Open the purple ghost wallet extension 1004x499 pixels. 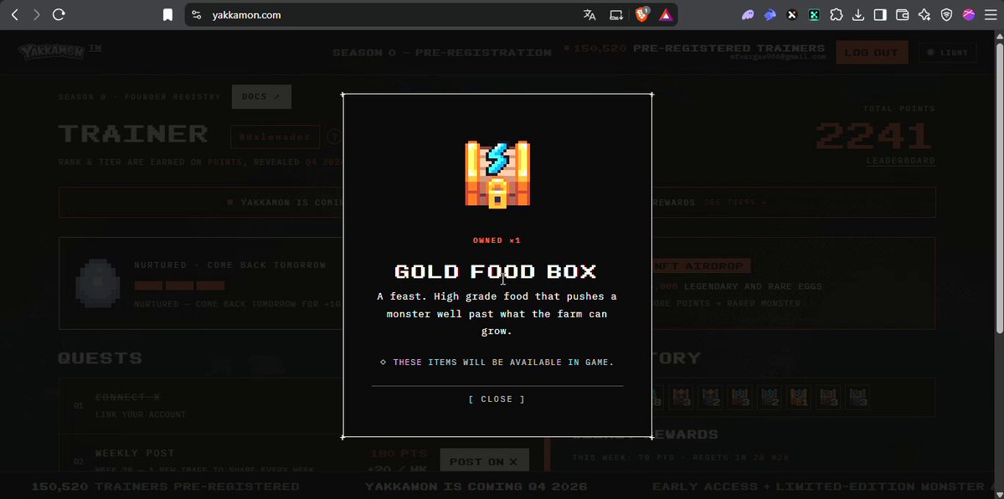coord(748,15)
